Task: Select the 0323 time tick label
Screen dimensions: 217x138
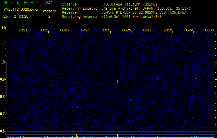Action: [x=64, y=30]
